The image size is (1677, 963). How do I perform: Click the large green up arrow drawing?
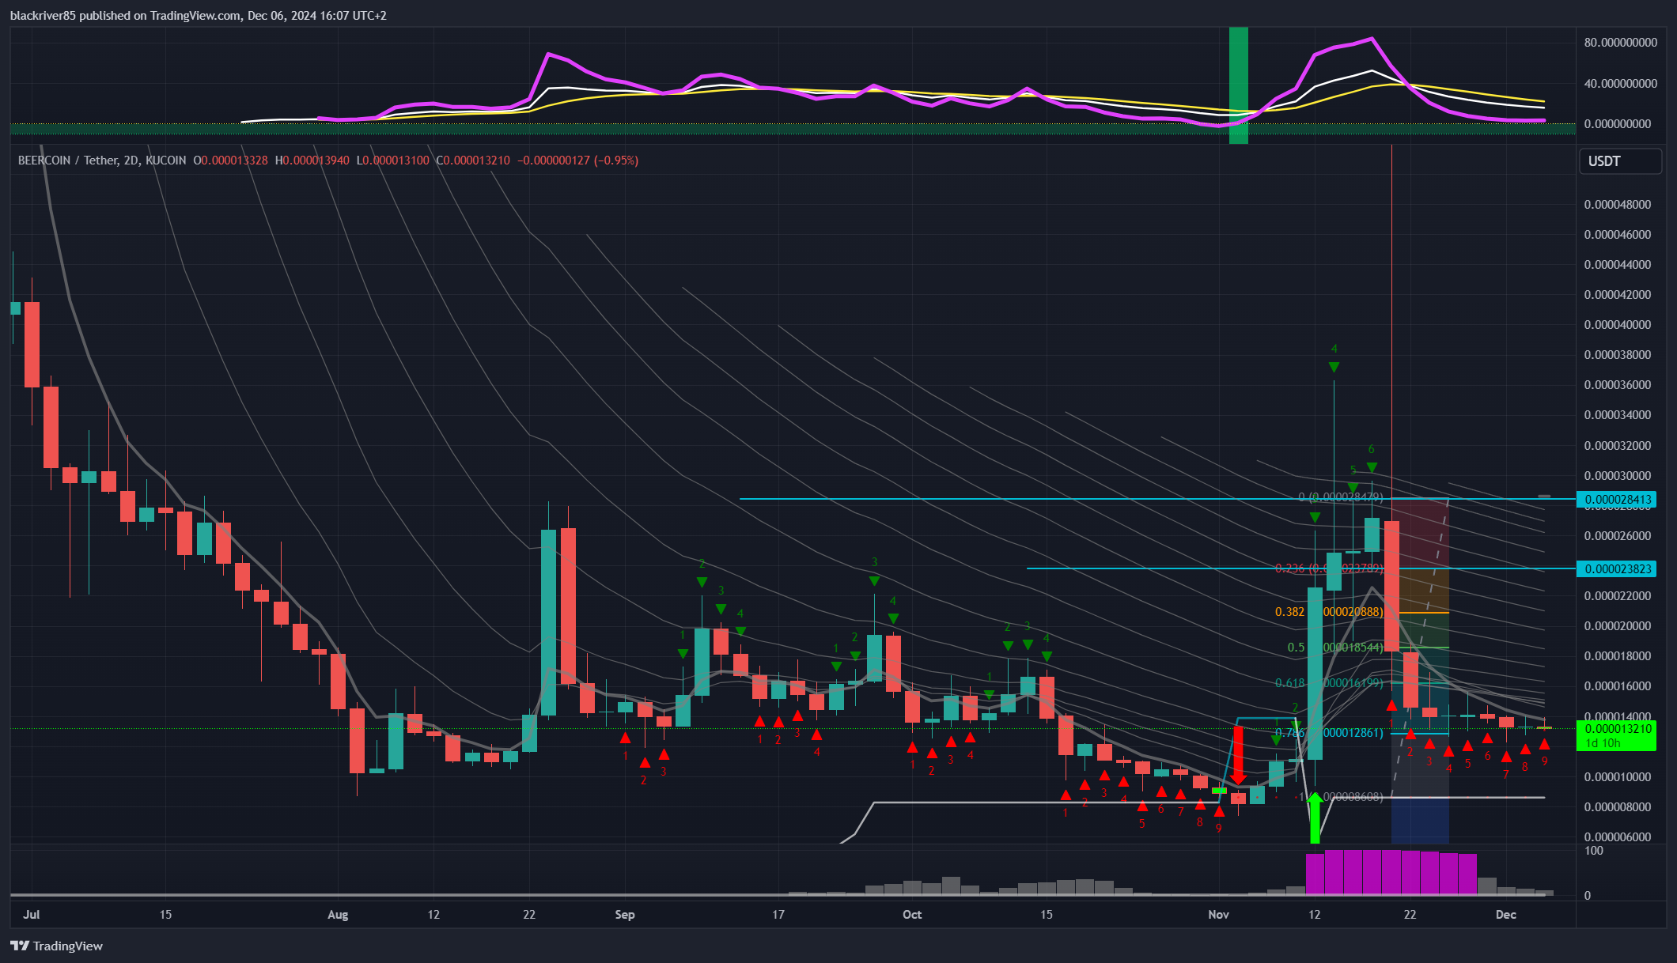[x=1315, y=818]
